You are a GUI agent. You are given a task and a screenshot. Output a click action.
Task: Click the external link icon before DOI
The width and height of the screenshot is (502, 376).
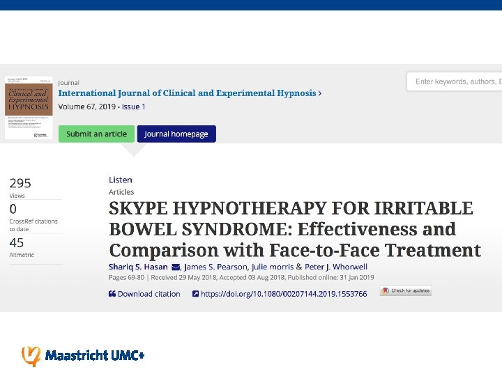click(195, 294)
